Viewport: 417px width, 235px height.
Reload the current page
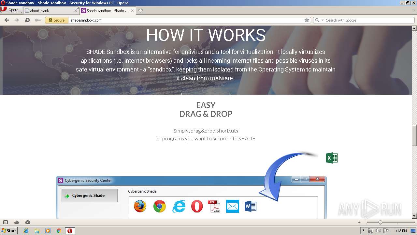tap(27, 20)
